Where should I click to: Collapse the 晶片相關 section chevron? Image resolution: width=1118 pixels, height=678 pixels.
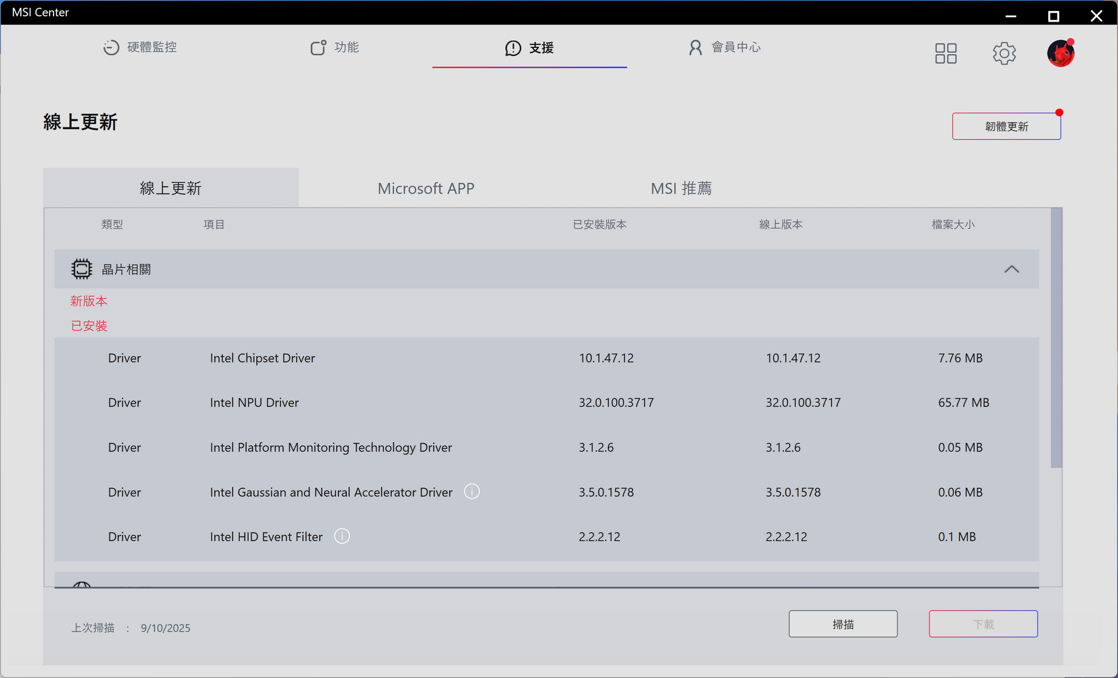(1011, 269)
